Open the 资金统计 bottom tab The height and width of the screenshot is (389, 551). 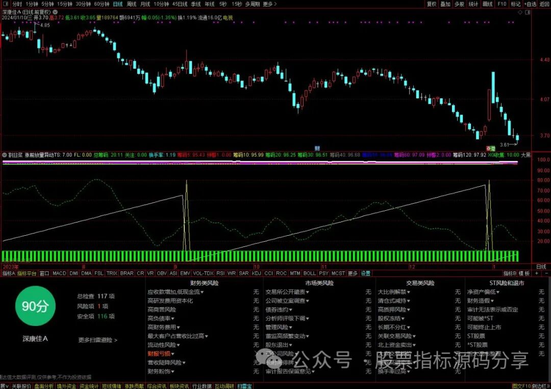click(89, 386)
